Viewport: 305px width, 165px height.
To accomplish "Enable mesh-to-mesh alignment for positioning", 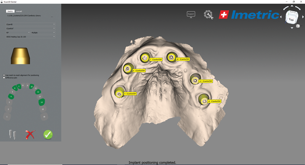I will 4,75.
